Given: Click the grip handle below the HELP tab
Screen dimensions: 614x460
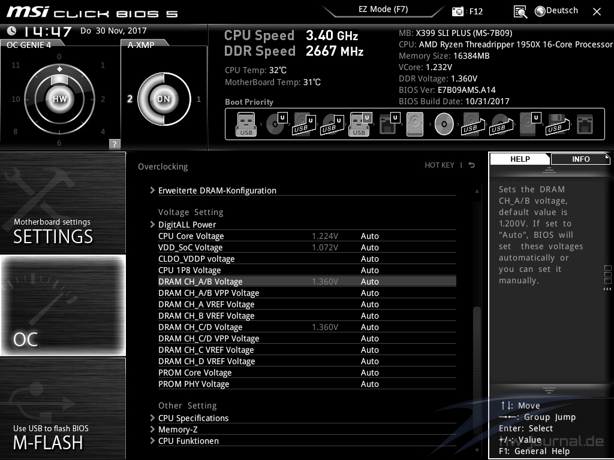Looking at the screenshot, I should (x=549, y=170).
